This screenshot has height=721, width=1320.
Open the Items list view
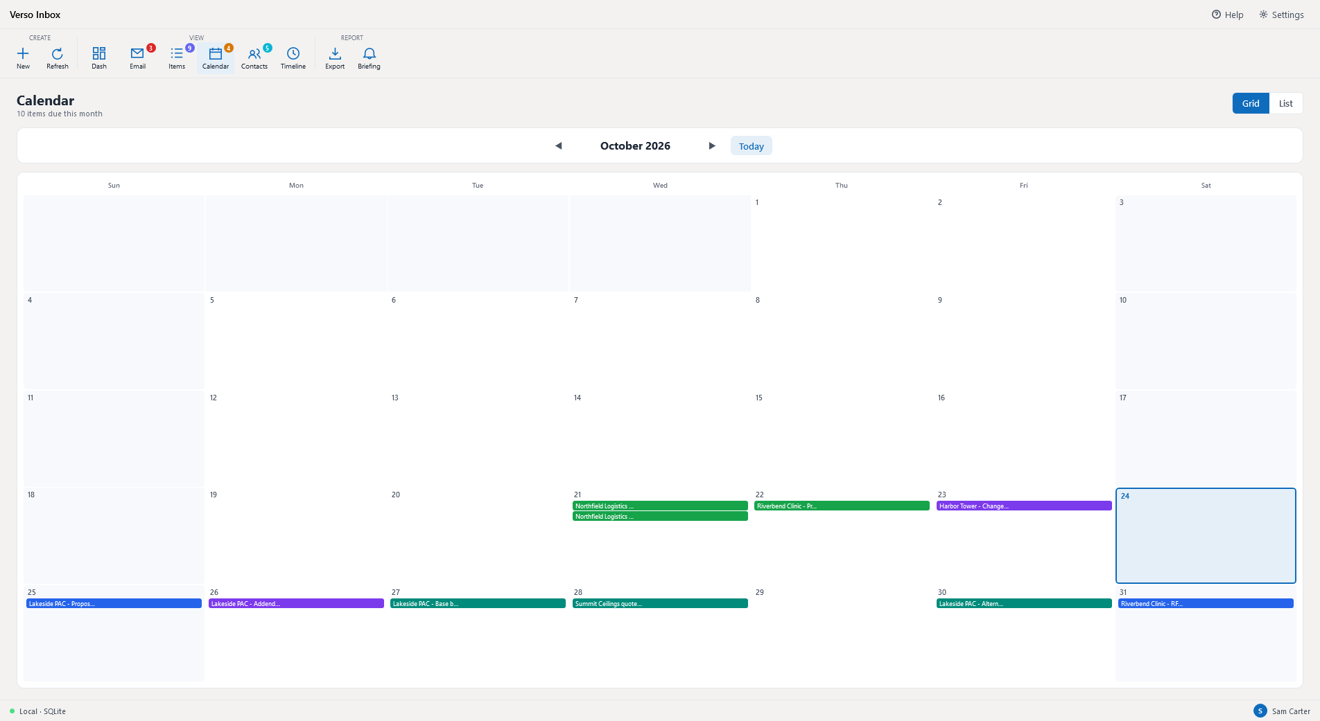point(177,57)
